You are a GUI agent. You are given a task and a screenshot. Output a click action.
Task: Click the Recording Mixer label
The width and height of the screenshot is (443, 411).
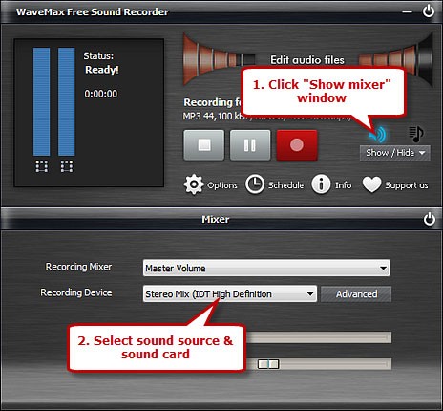(x=78, y=267)
